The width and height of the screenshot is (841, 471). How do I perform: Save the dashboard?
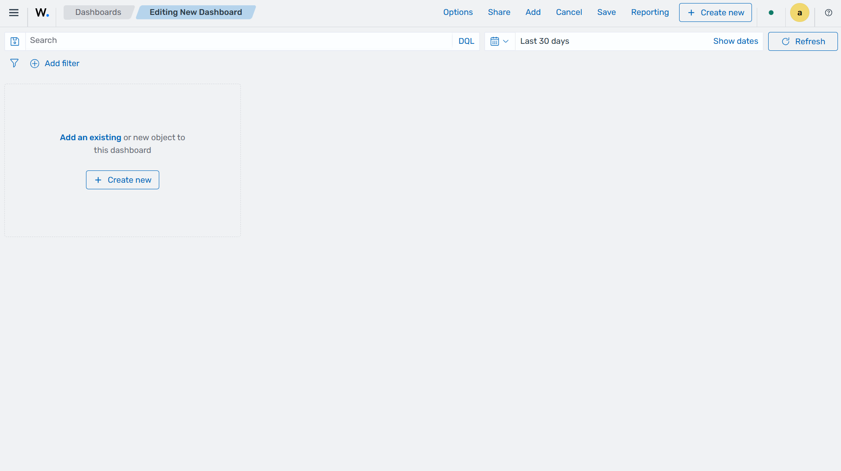coord(606,12)
